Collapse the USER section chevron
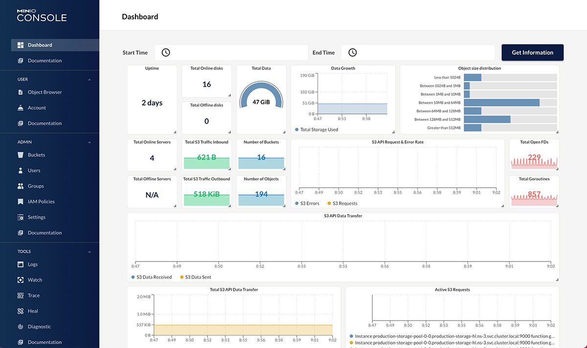The width and height of the screenshot is (587, 348). pyautogui.click(x=89, y=79)
